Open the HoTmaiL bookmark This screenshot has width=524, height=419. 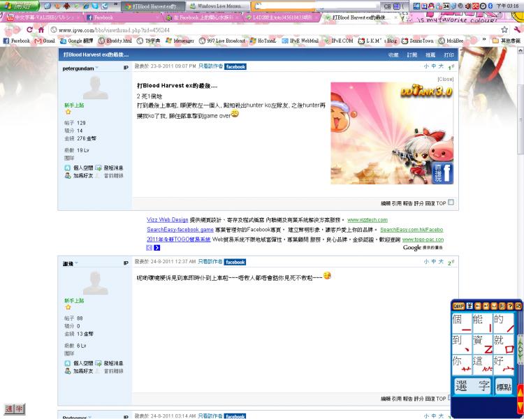pos(263,41)
